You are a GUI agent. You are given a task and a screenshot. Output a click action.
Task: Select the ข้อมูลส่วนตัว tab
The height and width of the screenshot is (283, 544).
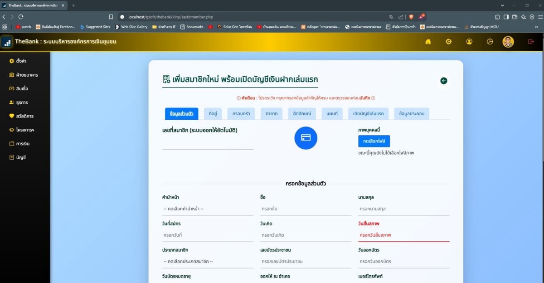pos(181,113)
